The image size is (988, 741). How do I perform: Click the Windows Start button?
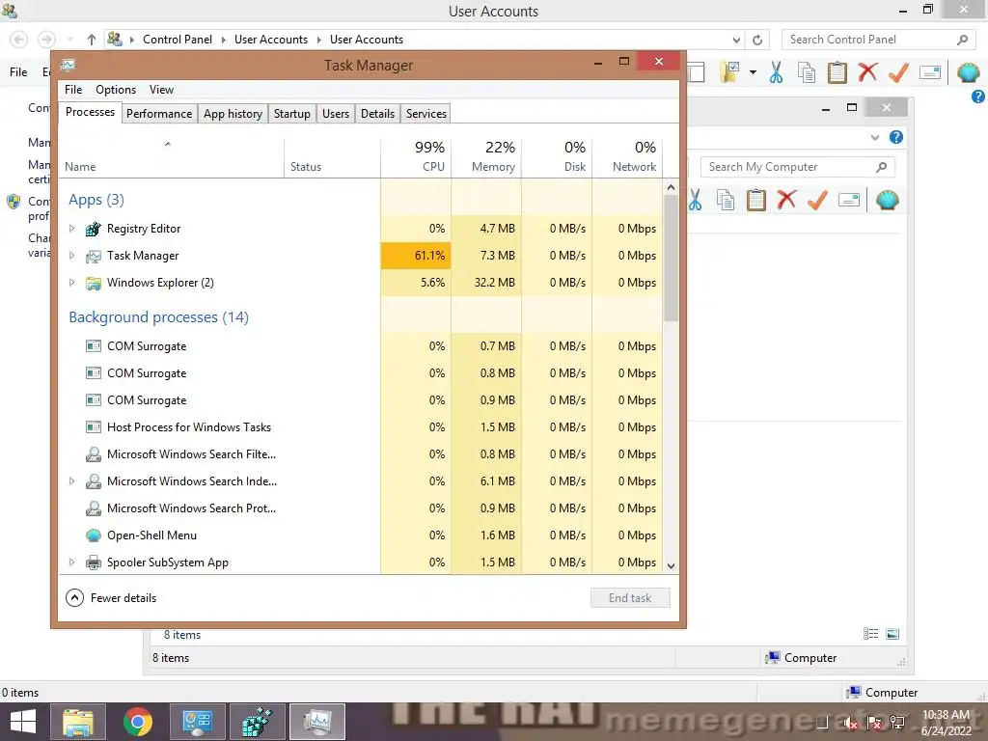point(23,722)
